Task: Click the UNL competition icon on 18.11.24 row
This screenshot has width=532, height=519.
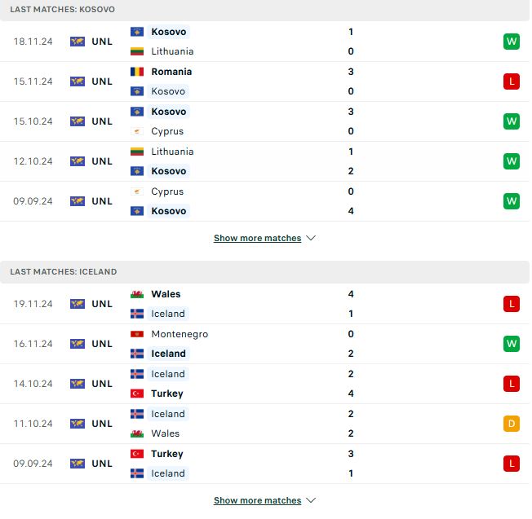Action: [78, 42]
